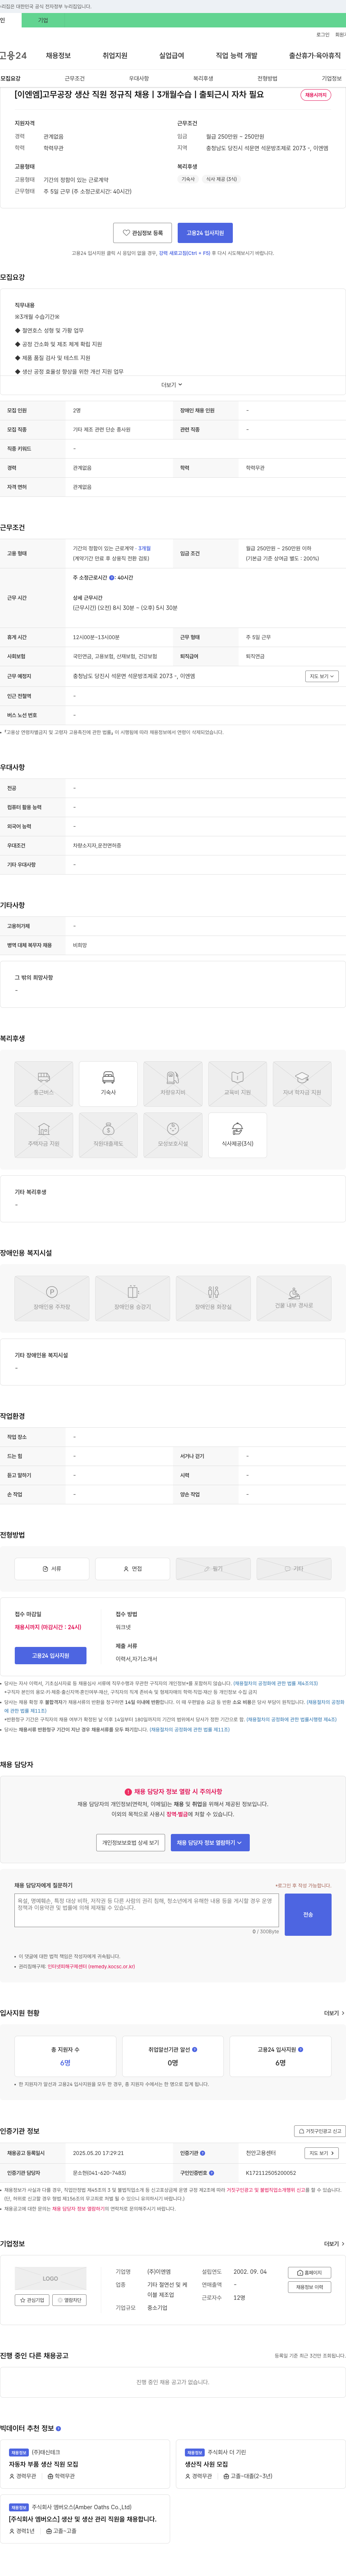Click the 장애인용 화장실 facility icon
This screenshot has height=2576, width=346.
(x=213, y=1298)
